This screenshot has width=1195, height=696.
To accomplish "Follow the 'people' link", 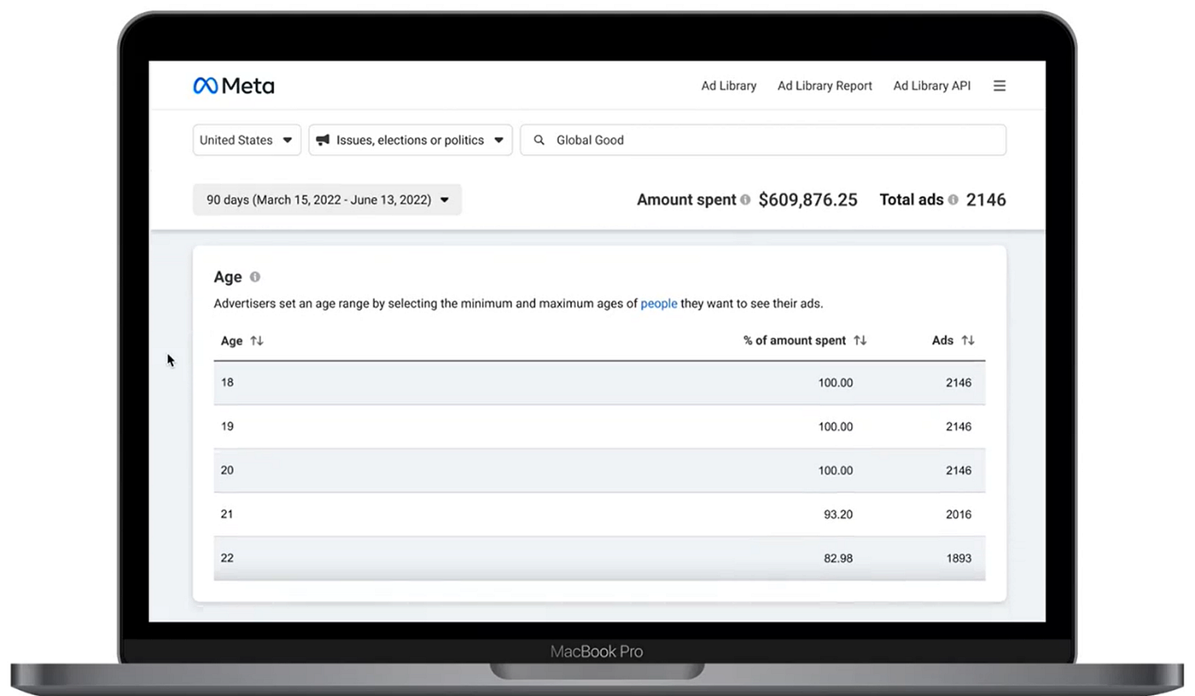I will click(659, 304).
